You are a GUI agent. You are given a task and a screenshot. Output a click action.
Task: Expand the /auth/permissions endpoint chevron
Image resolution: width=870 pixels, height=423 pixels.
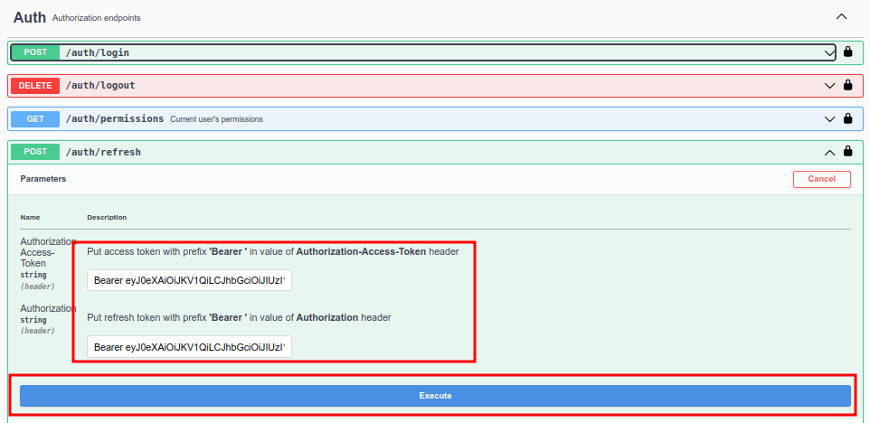(x=829, y=118)
